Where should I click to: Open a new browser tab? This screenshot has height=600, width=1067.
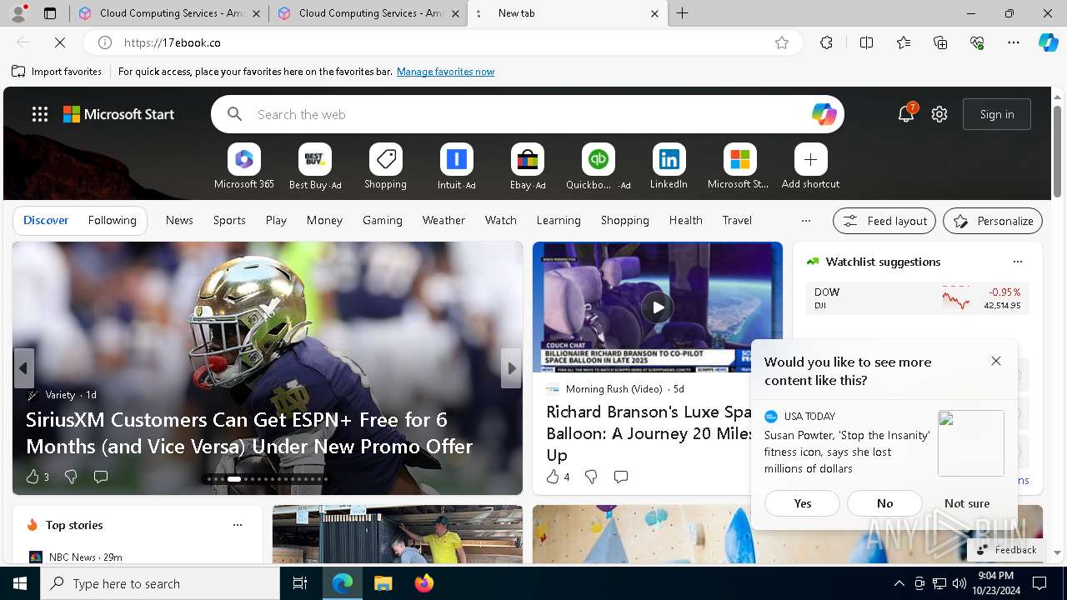click(682, 13)
